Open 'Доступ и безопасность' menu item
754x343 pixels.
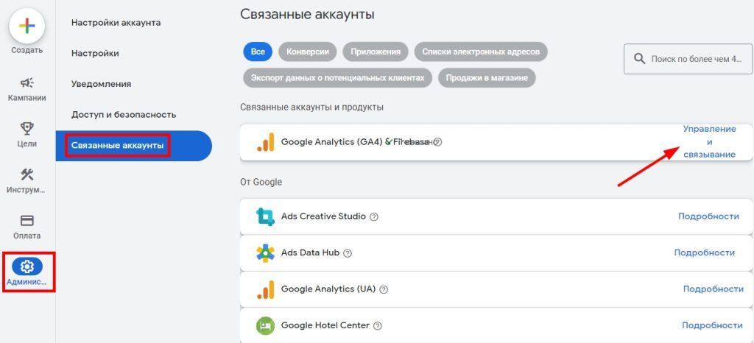pos(124,115)
